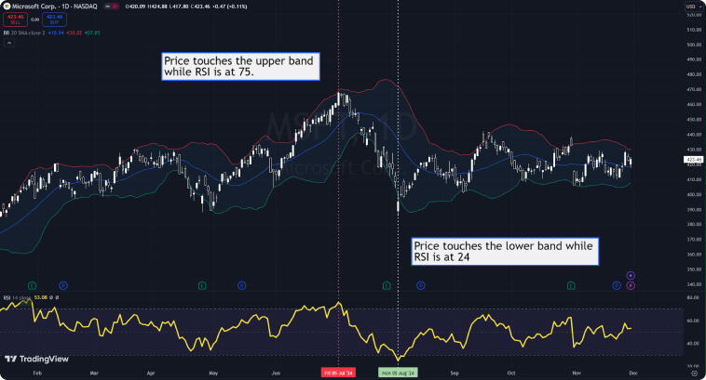
Task: Click the red Fri 05 Jul '24 date label
Action: 339,373
